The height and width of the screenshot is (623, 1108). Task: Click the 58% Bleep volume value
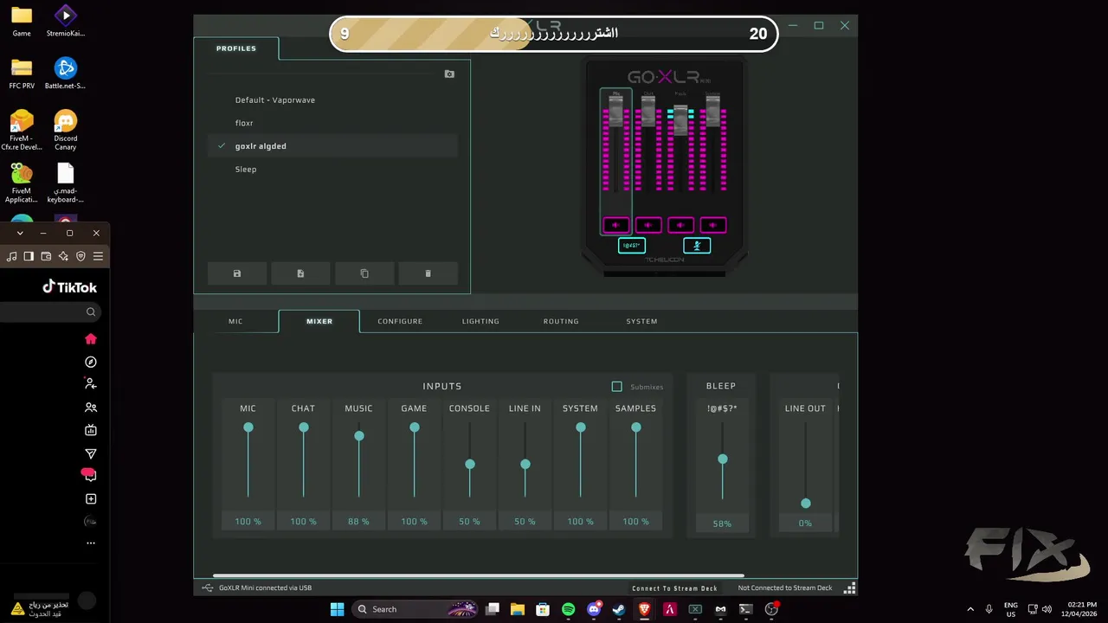tap(722, 523)
